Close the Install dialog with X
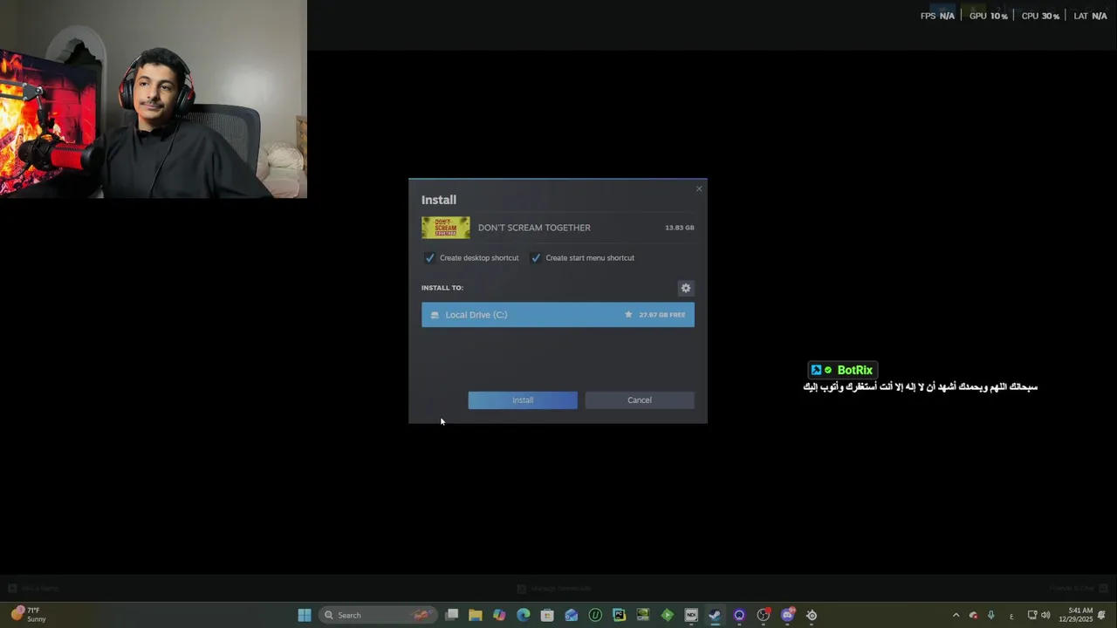 click(x=699, y=189)
